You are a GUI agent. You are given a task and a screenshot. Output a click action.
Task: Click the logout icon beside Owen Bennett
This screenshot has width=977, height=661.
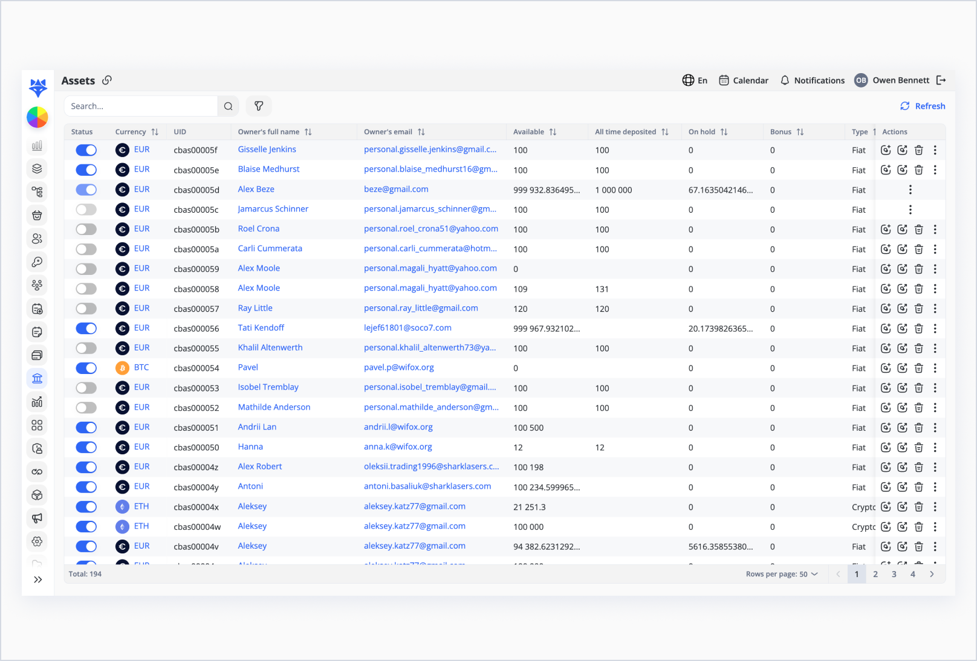click(941, 80)
